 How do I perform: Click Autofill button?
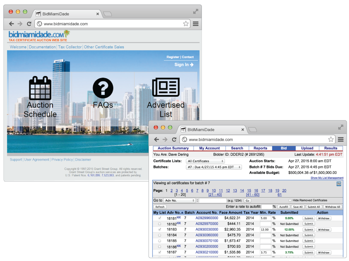click(283, 207)
